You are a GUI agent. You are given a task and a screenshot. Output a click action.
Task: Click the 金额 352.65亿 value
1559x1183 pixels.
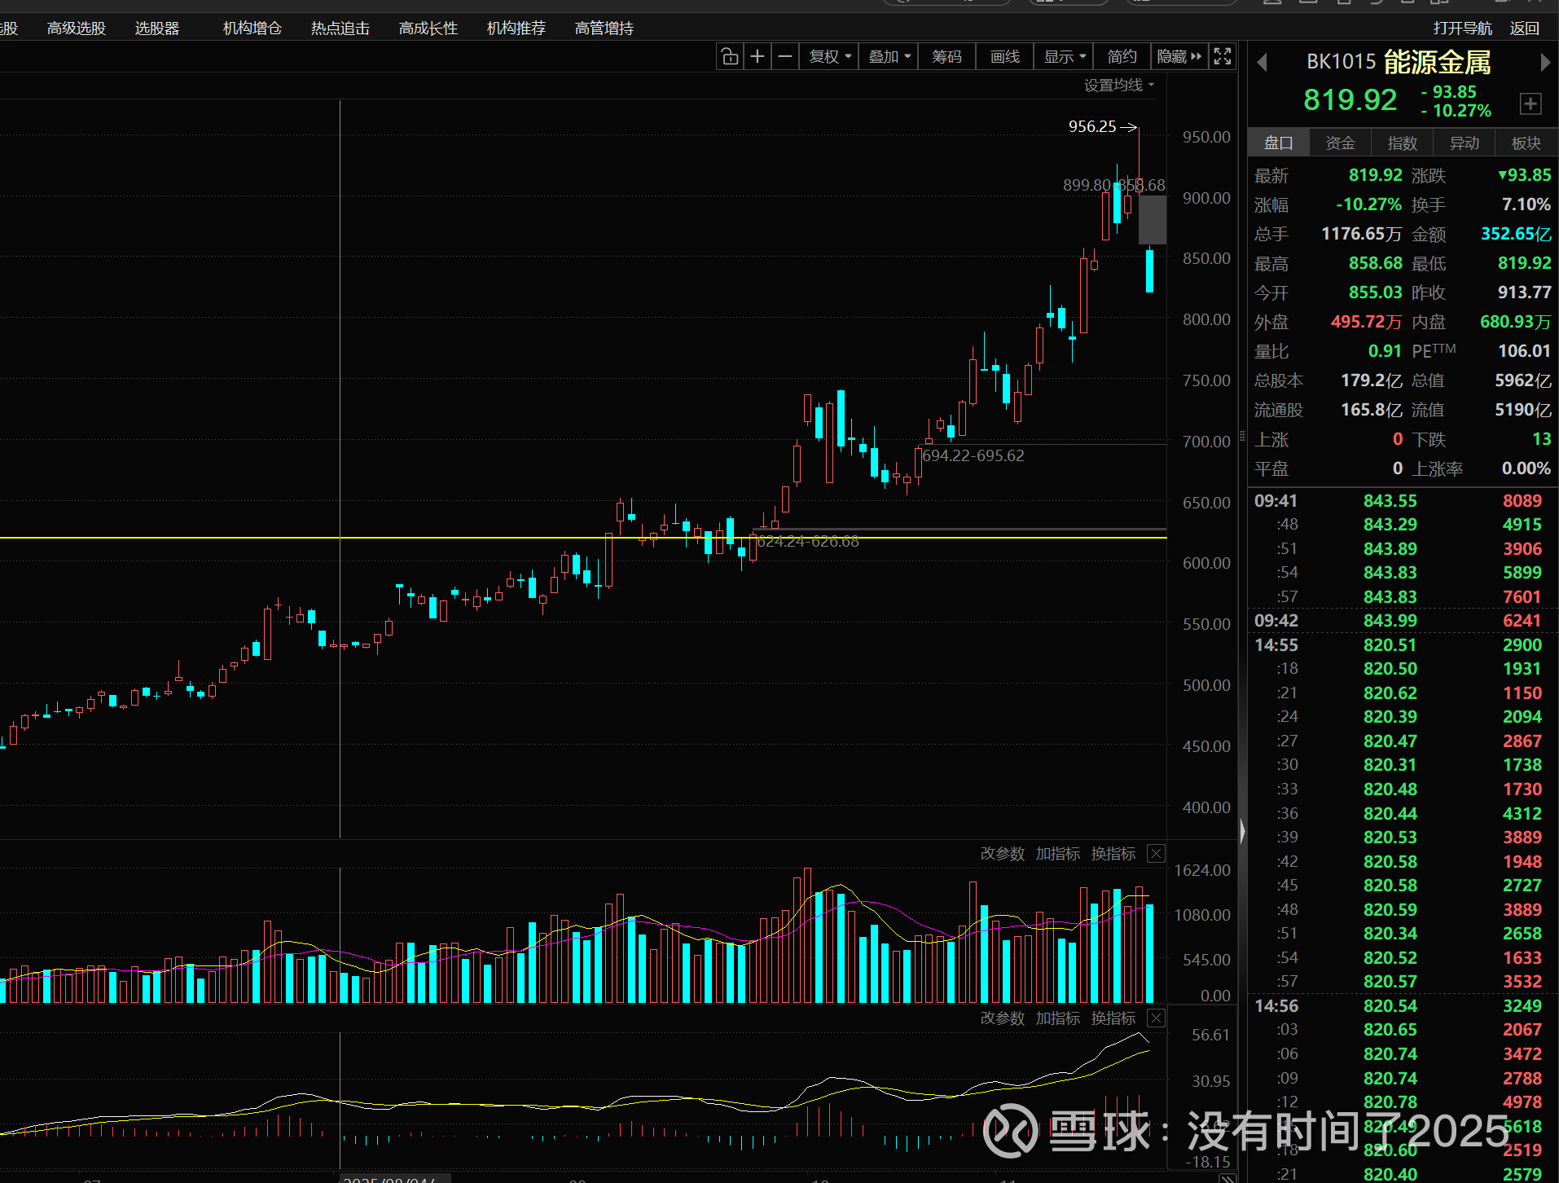point(1516,235)
